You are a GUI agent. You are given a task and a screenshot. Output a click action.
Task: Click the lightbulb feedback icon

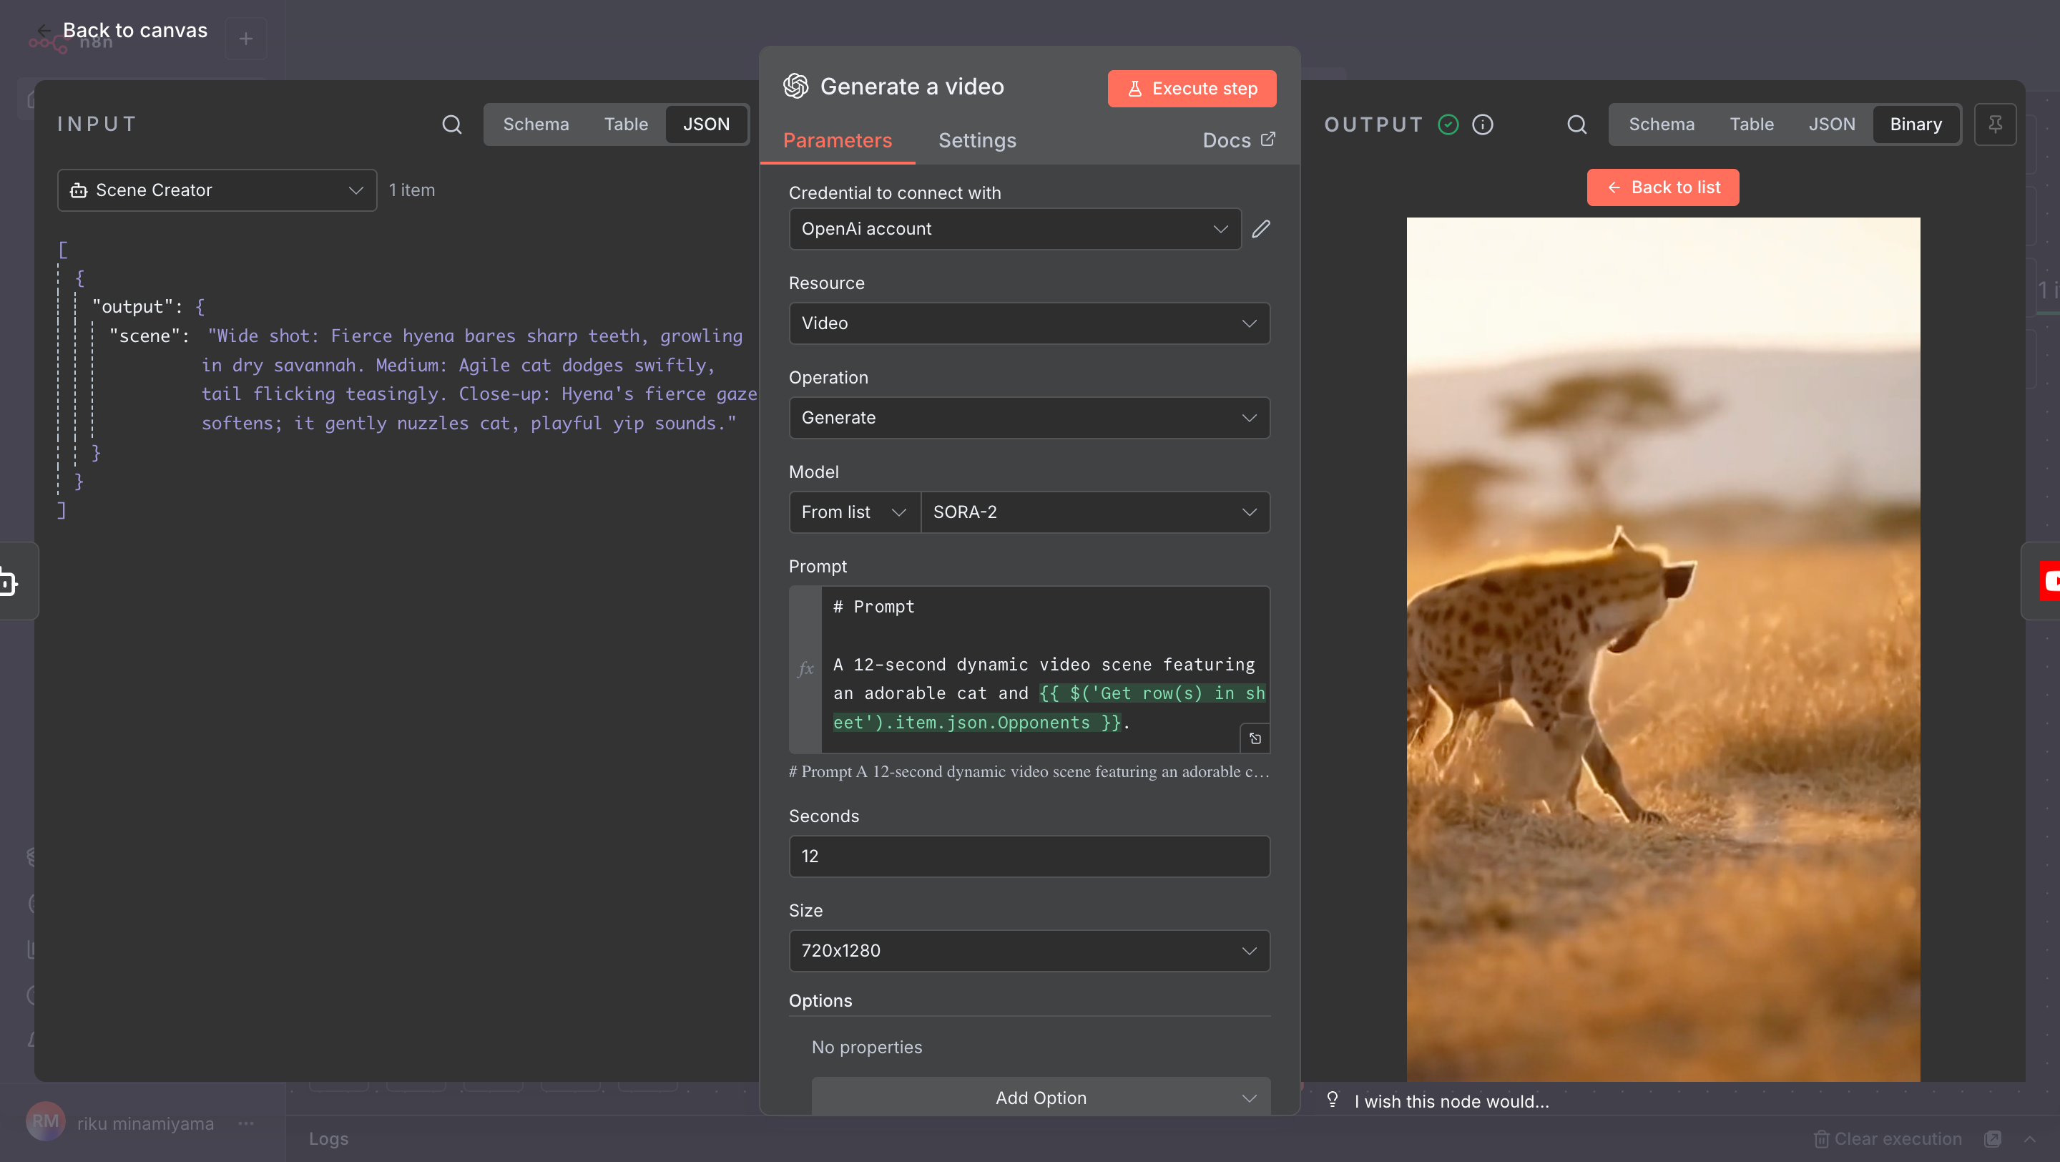click(x=1333, y=1100)
